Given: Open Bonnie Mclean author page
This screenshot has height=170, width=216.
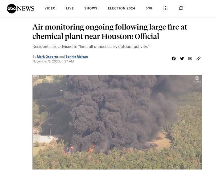Looking at the screenshot, I should pos(77,57).
